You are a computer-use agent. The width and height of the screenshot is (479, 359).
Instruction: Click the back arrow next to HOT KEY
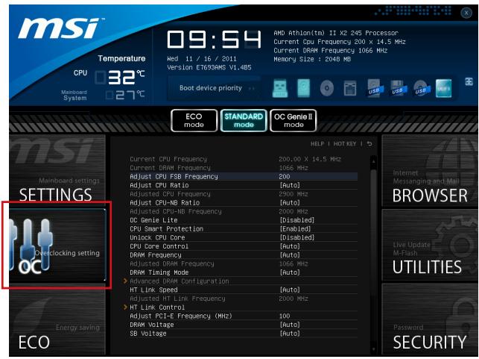tap(369, 143)
